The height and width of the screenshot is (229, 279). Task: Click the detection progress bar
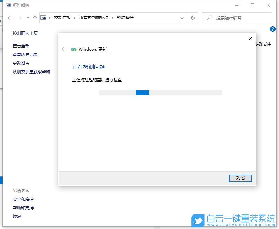[160, 92]
